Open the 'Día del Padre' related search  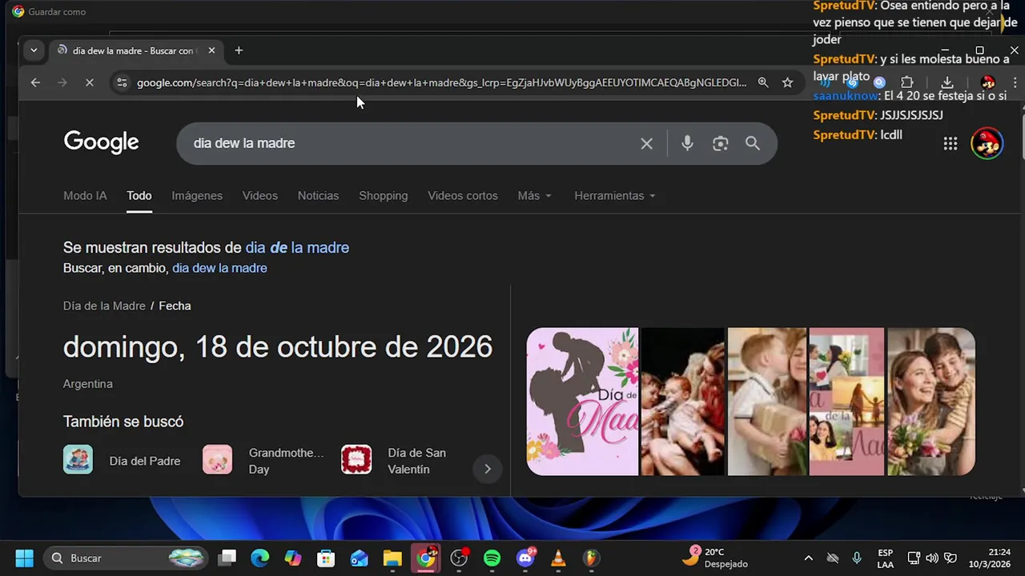[122, 461]
